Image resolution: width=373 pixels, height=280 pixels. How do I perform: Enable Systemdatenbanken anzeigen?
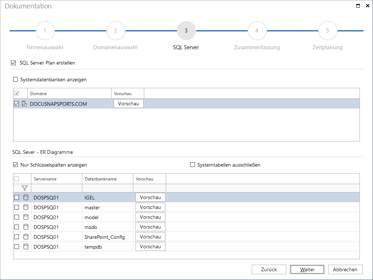click(15, 79)
